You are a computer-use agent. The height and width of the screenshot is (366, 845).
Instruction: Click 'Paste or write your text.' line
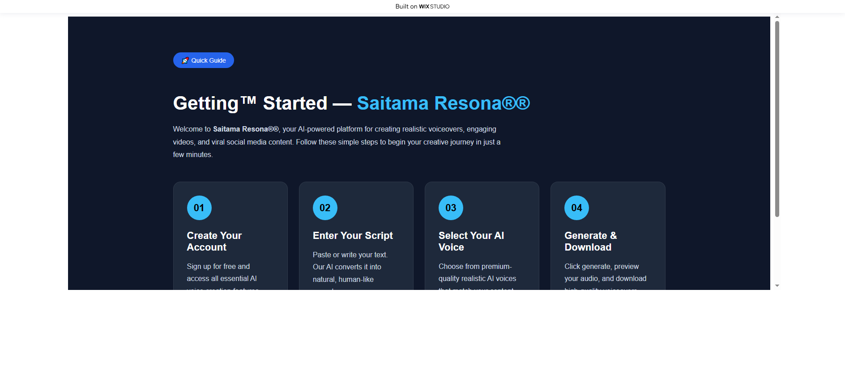pos(350,255)
